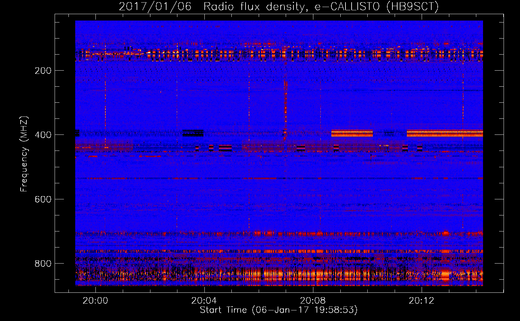
Task: Click the date '2017/01/06' in the title
Action: click(155, 6)
